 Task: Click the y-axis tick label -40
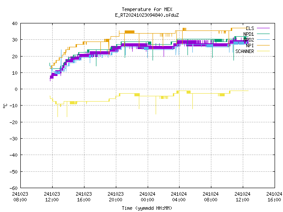14,155
